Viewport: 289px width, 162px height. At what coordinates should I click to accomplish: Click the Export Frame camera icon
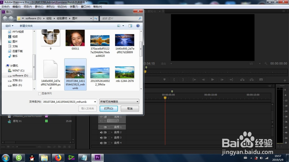point(261,80)
